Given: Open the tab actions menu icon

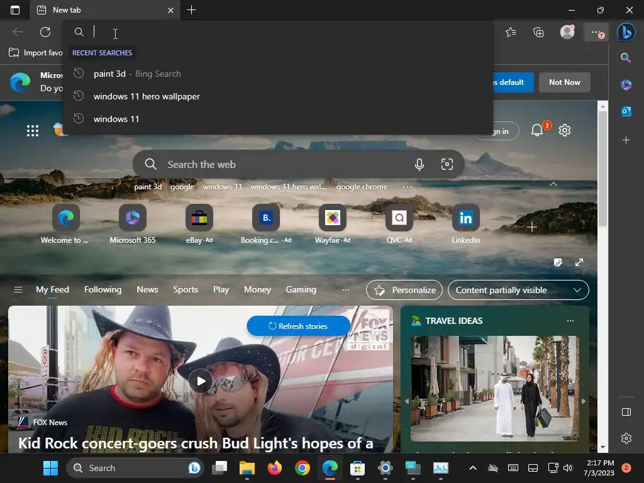Looking at the screenshot, I should [15, 10].
